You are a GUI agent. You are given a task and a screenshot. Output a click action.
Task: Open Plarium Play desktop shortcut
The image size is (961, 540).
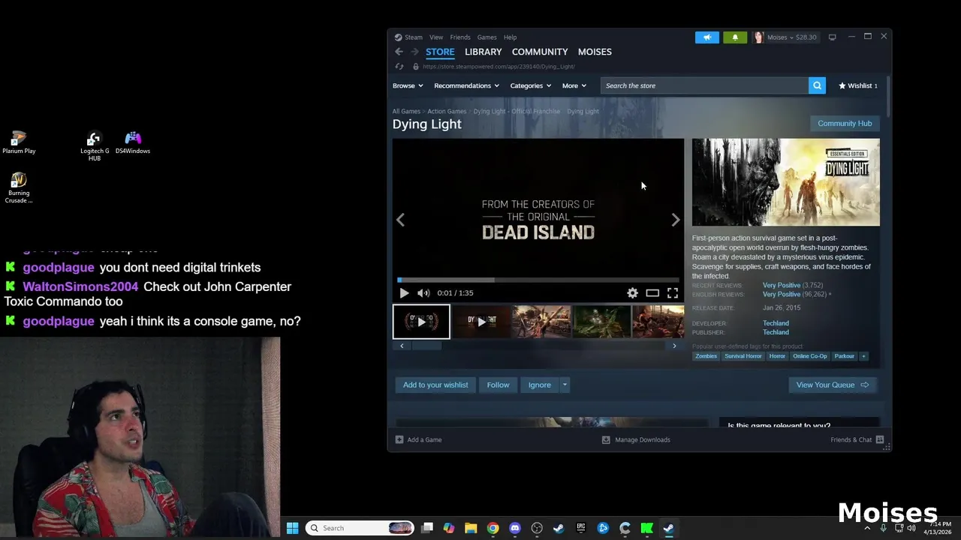coord(19,142)
